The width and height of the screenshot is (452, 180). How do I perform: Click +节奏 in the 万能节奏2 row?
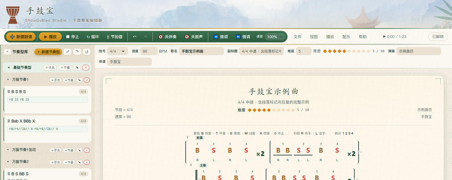coord(69,162)
